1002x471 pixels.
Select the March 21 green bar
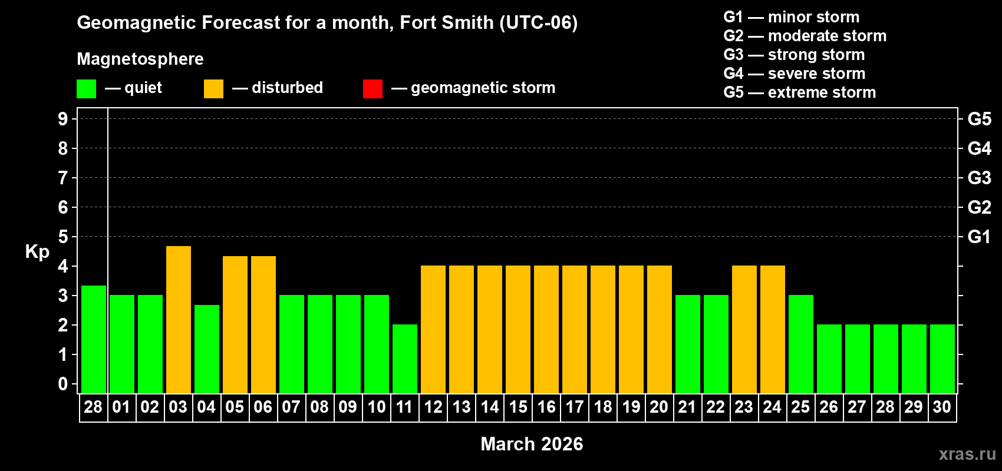tap(688, 344)
